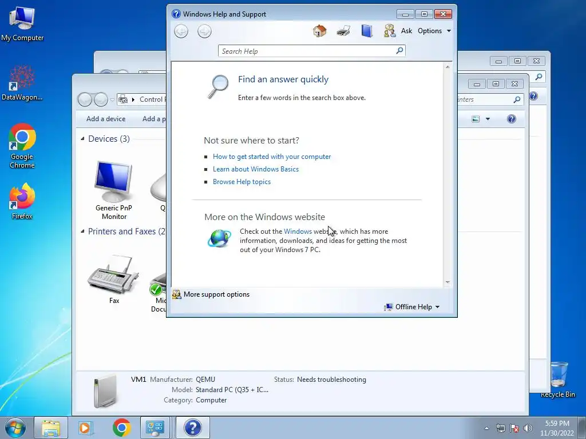The height and width of the screenshot is (439, 586).
Task: Open DataWagon desktop shortcut
Action: pos(22,83)
